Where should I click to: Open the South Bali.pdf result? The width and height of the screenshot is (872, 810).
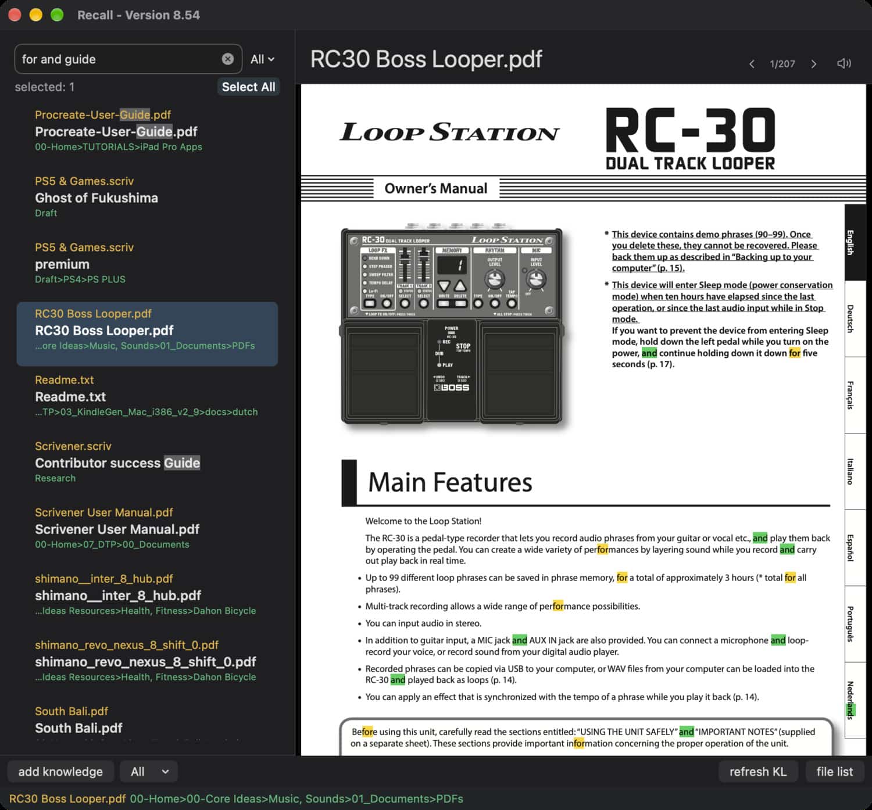(x=147, y=721)
